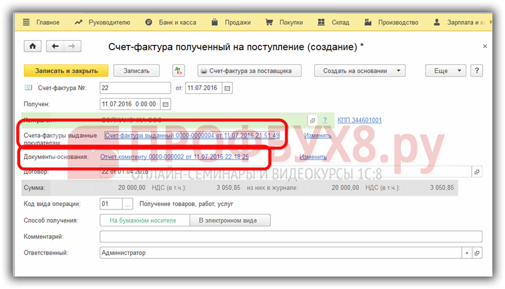
Task: Open the Еще dropdown menu
Action: point(446,71)
